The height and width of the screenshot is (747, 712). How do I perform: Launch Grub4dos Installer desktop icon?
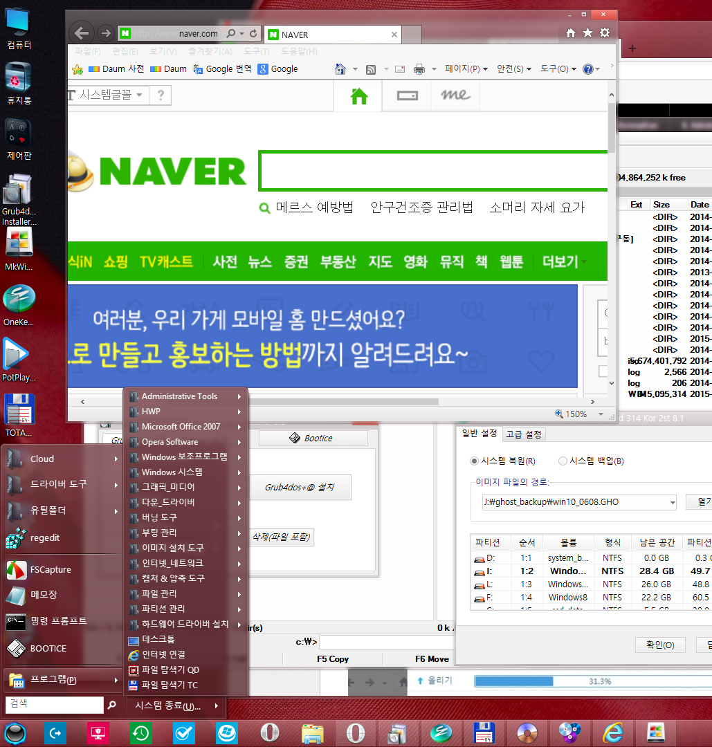click(x=18, y=200)
